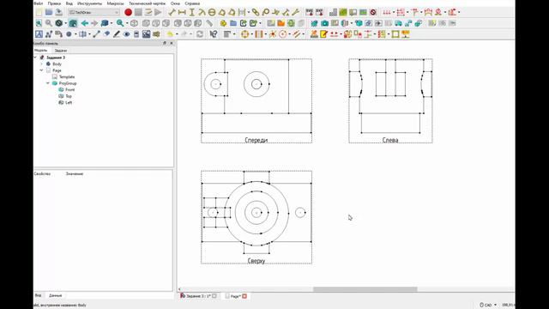Click the yellow note annotation icon
This screenshot has width=549, height=309.
click(324, 34)
